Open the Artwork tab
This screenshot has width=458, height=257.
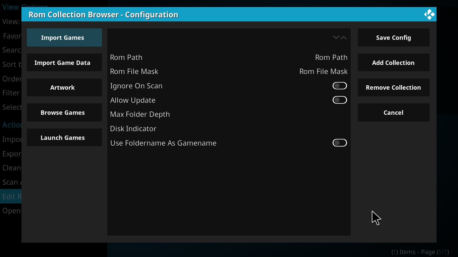click(64, 87)
